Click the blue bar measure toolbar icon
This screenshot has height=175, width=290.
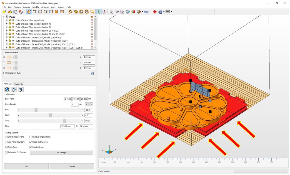[x=146, y=12]
